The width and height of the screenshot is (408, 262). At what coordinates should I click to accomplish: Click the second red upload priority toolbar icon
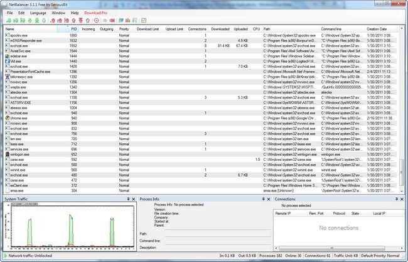[x=60, y=20]
